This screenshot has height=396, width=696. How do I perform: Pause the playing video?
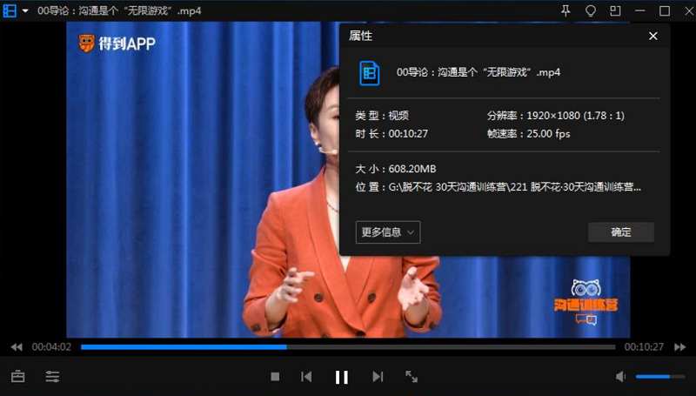pyautogui.click(x=342, y=377)
